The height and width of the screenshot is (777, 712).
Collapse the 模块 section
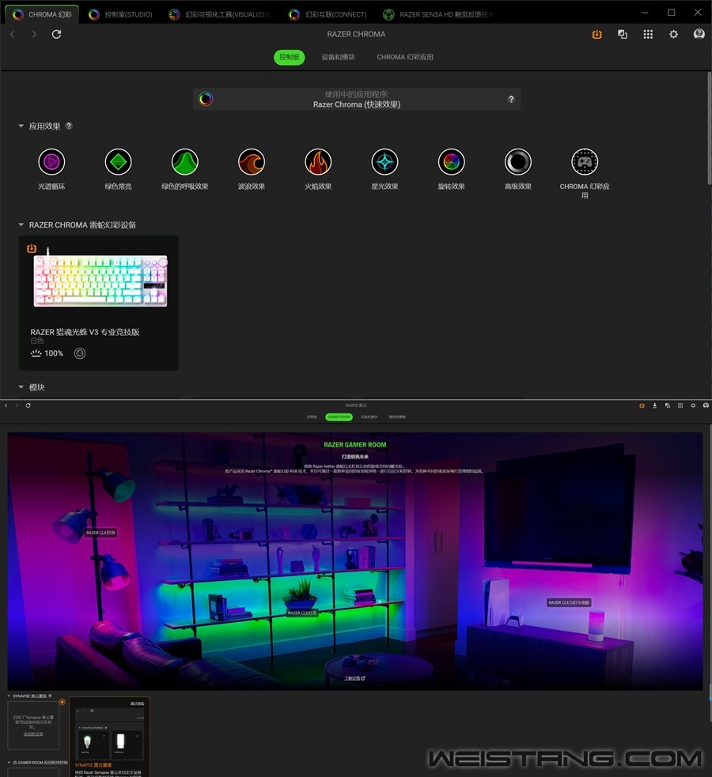(x=21, y=387)
